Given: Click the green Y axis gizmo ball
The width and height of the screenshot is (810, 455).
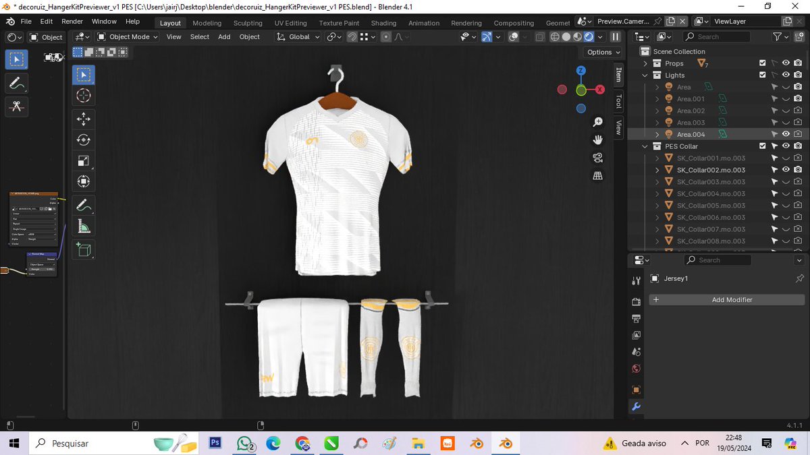Looking at the screenshot, I should pyautogui.click(x=580, y=90).
